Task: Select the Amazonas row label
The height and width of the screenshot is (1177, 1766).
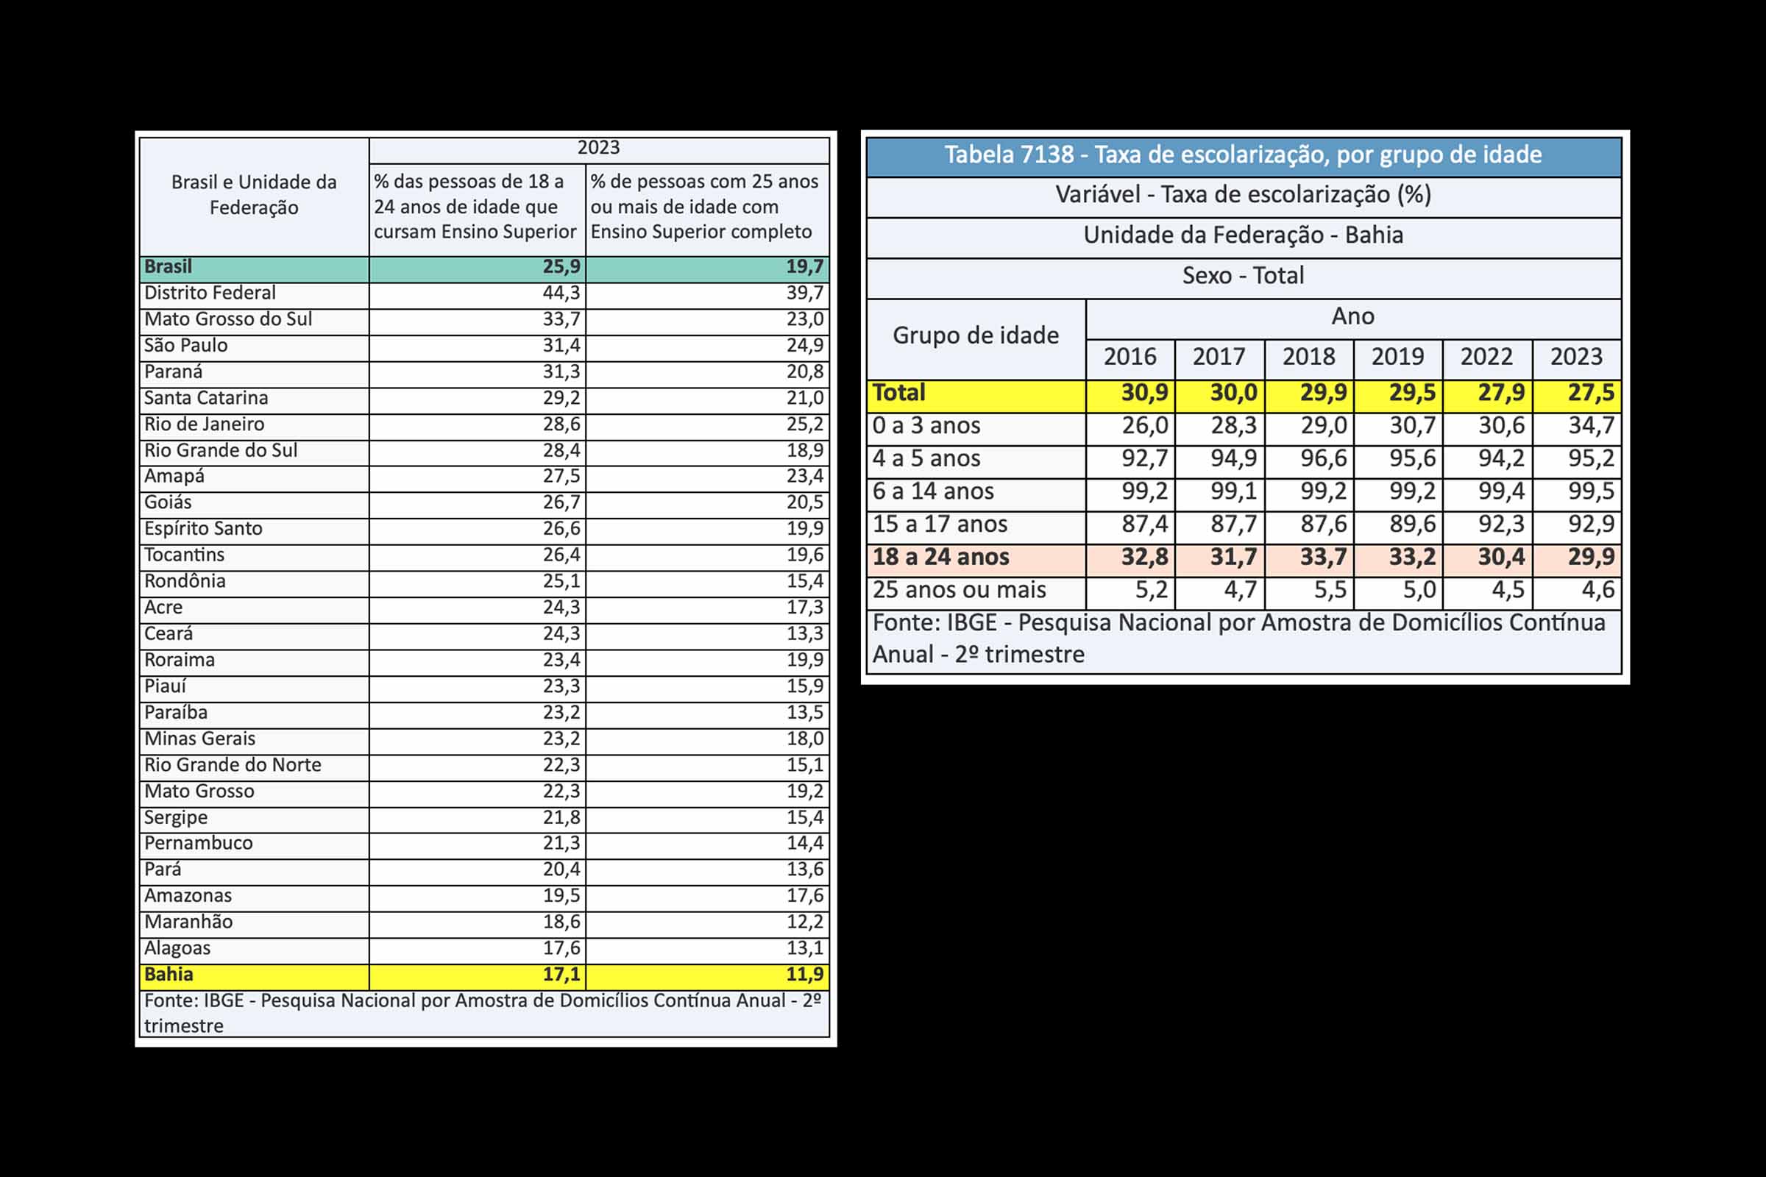Action: tap(188, 895)
